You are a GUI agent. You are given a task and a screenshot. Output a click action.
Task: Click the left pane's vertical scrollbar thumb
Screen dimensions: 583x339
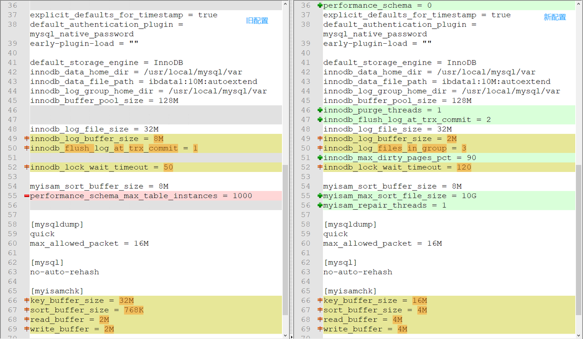[286, 240]
